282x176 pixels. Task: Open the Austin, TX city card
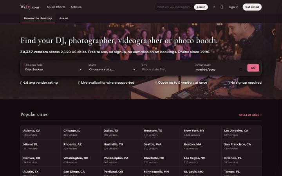tap(40, 172)
